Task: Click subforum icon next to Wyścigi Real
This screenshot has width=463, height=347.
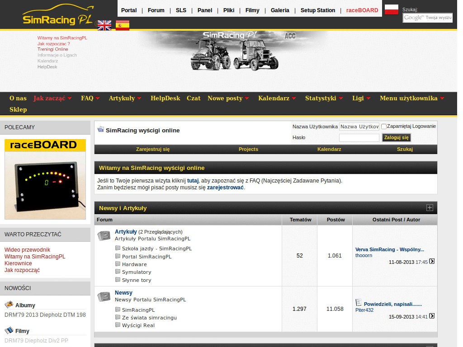Action: click(118, 325)
